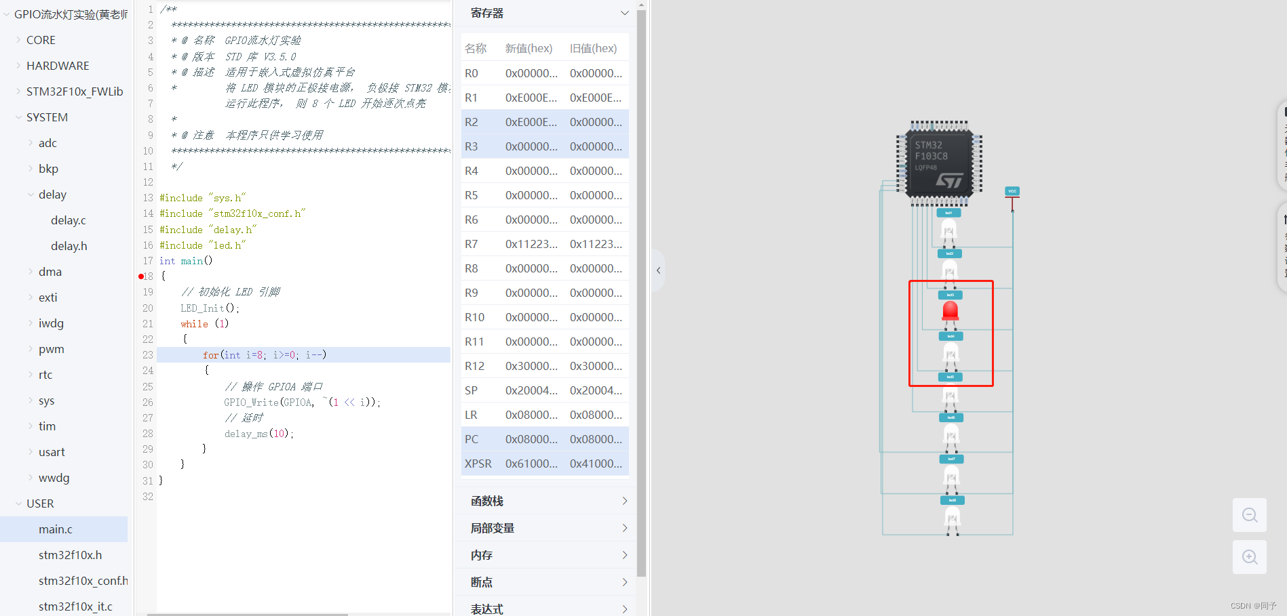The height and width of the screenshot is (616, 1287).
Task: Select the SP register row
Action: [x=545, y=390]
